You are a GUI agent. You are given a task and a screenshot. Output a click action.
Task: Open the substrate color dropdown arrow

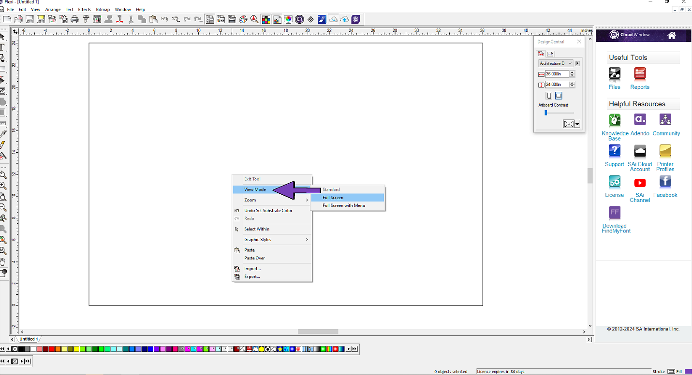577,124
